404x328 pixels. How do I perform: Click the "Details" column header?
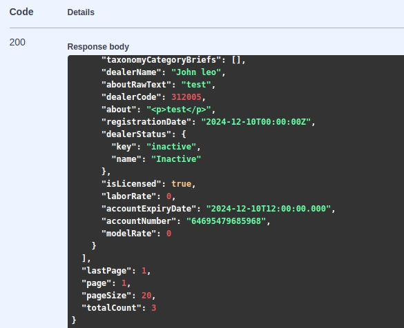pos(81,12)
